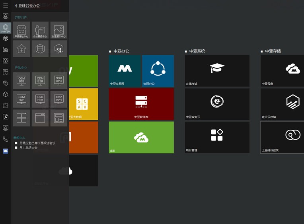Open the PDF icon in the sidebar
The height and width of the screenshot is (224, 304).
point(6,117)
